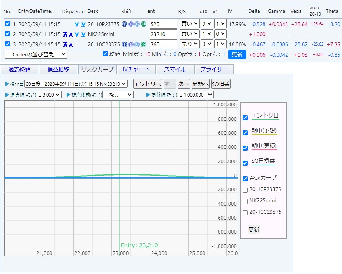The image size is (342, 274).
Task: Enable NK225mini curve checkbox
Action: (x=245, y=201)
